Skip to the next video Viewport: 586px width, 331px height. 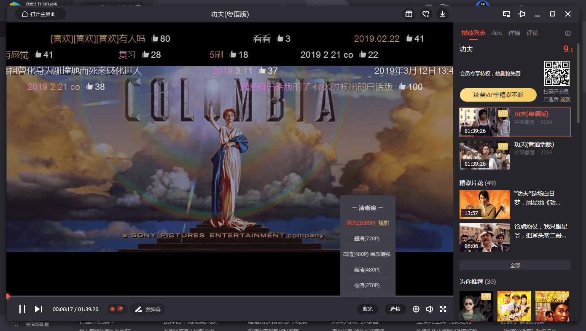[38, 309]
